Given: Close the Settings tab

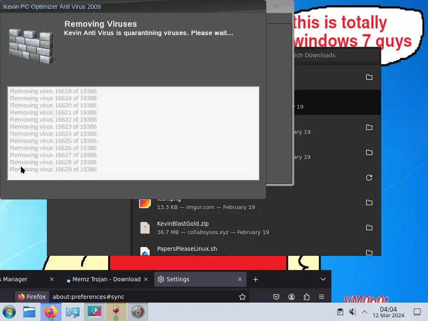Looking at the screenshot, I should [x=239, y=279].
